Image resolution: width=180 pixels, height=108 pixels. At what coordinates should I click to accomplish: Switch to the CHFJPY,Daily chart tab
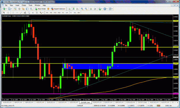[x=142, y=102]
